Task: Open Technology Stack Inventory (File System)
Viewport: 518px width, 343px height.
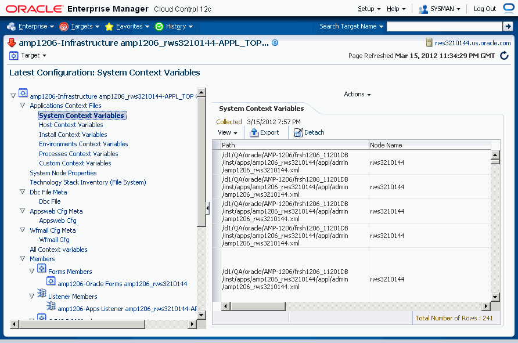Action: (x=88, y=182)
